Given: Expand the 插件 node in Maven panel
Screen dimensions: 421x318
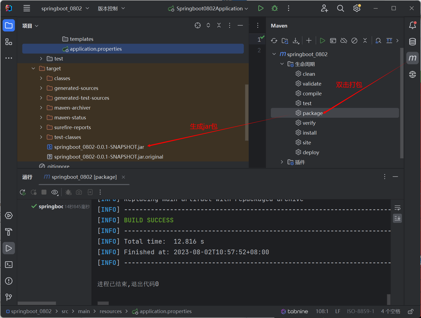Looking at the screenshot, I should (282, 162).
